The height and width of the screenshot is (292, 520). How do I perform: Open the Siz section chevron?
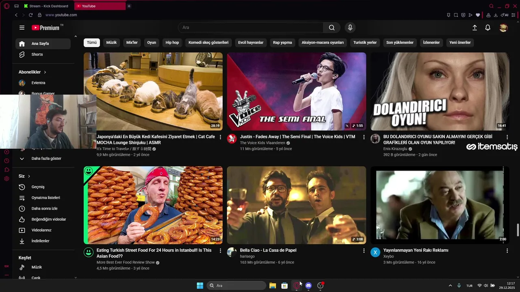tap(29, 176)
